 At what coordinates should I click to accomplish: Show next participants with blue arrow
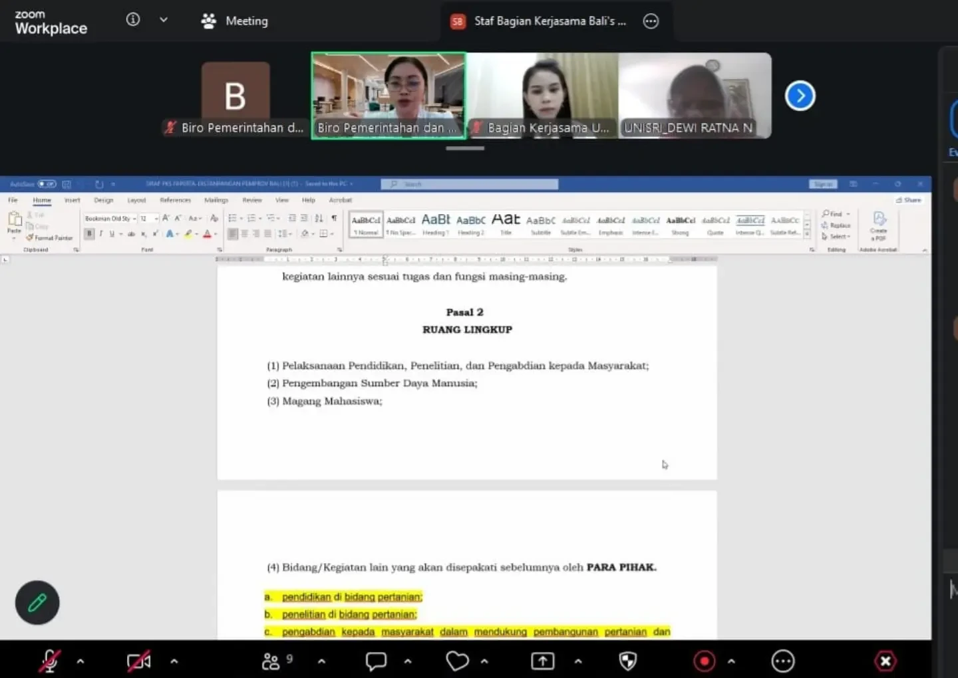click(x=800, y=96)
